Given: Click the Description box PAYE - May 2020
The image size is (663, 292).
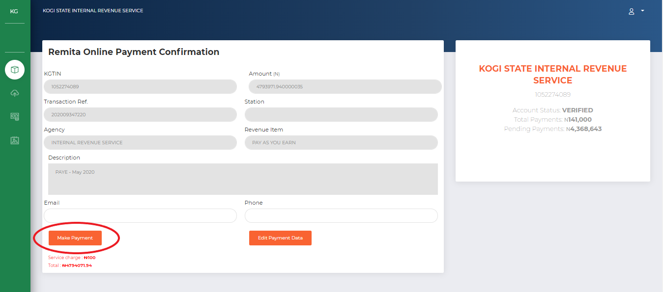Looking at the screenshot, I should click(x=243, y=179).
